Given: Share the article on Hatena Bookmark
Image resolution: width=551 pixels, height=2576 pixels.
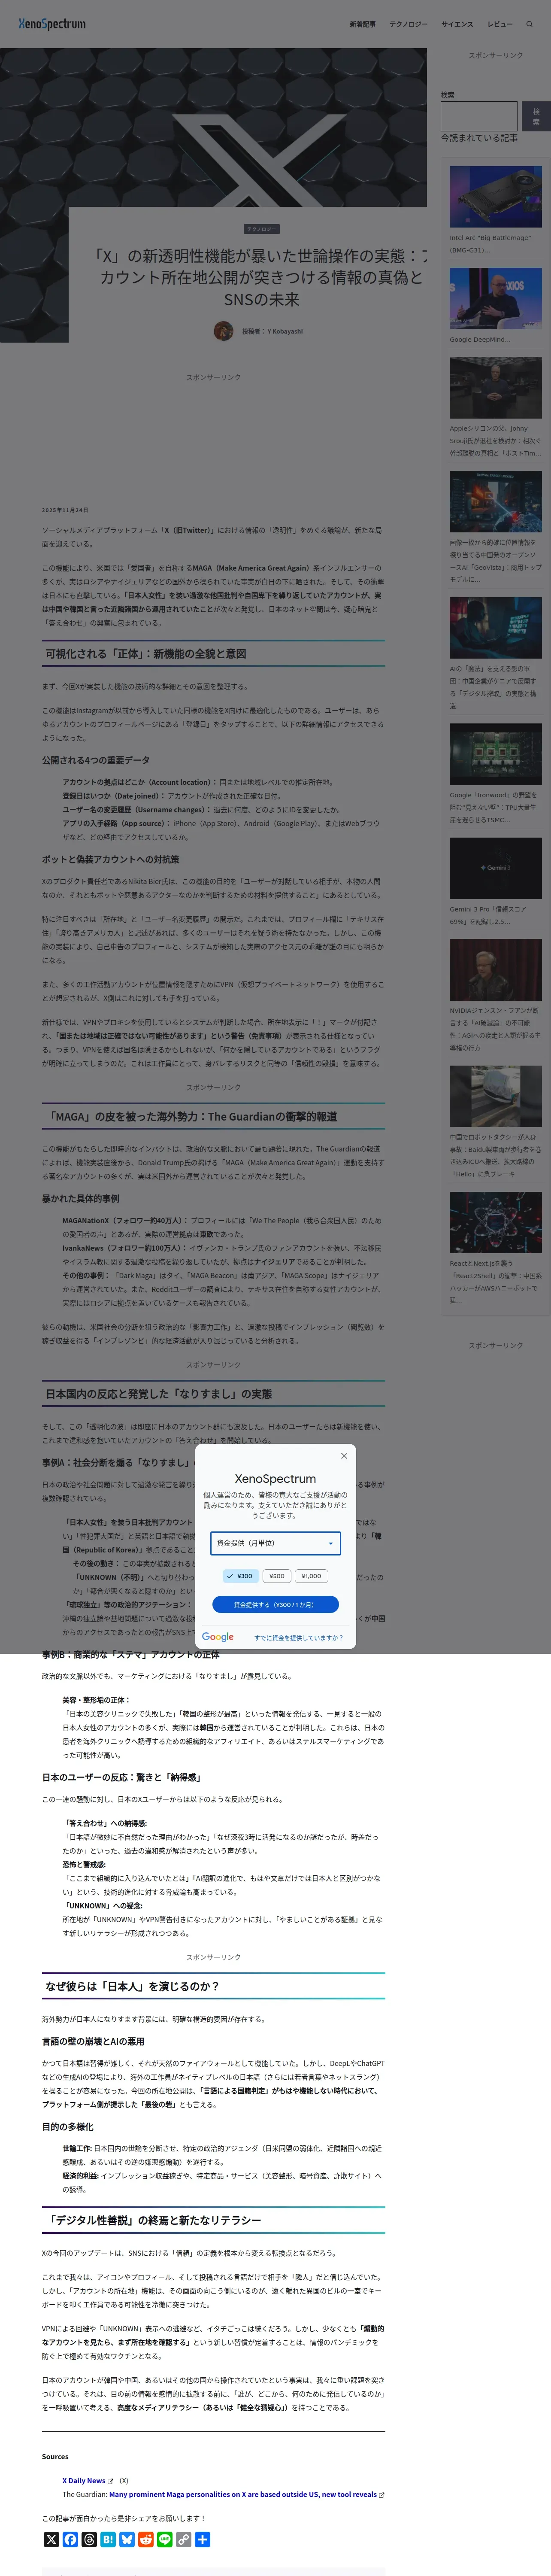Looking at the screenshot, I should [108, 2539].
